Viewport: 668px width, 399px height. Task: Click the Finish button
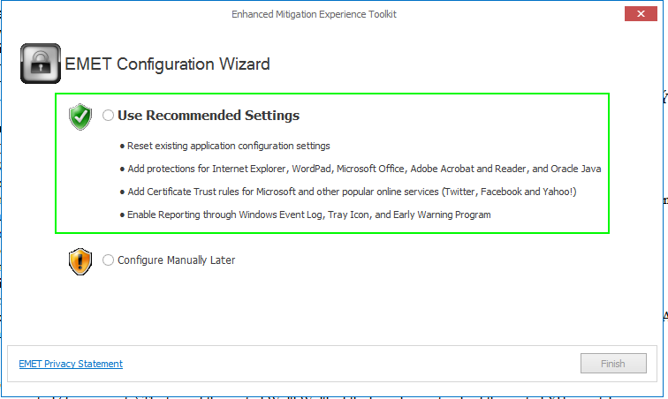613,363
